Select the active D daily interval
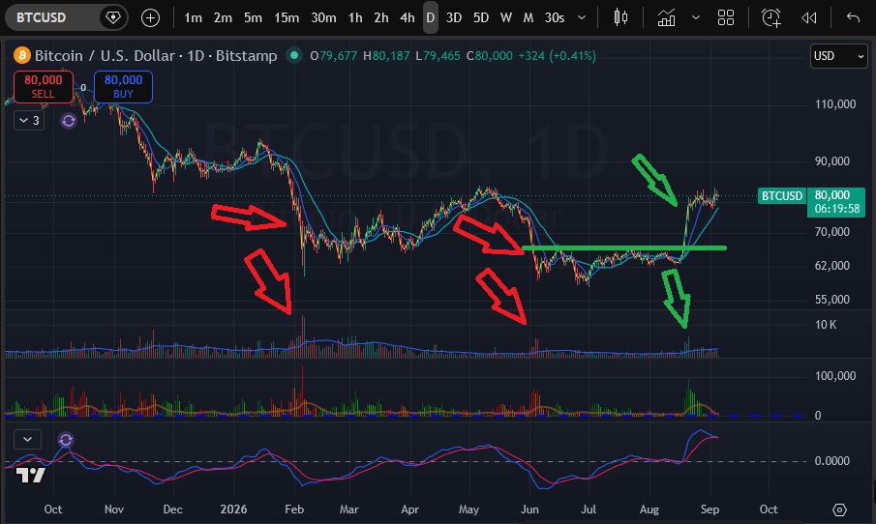876x524 pixels. 430,17
